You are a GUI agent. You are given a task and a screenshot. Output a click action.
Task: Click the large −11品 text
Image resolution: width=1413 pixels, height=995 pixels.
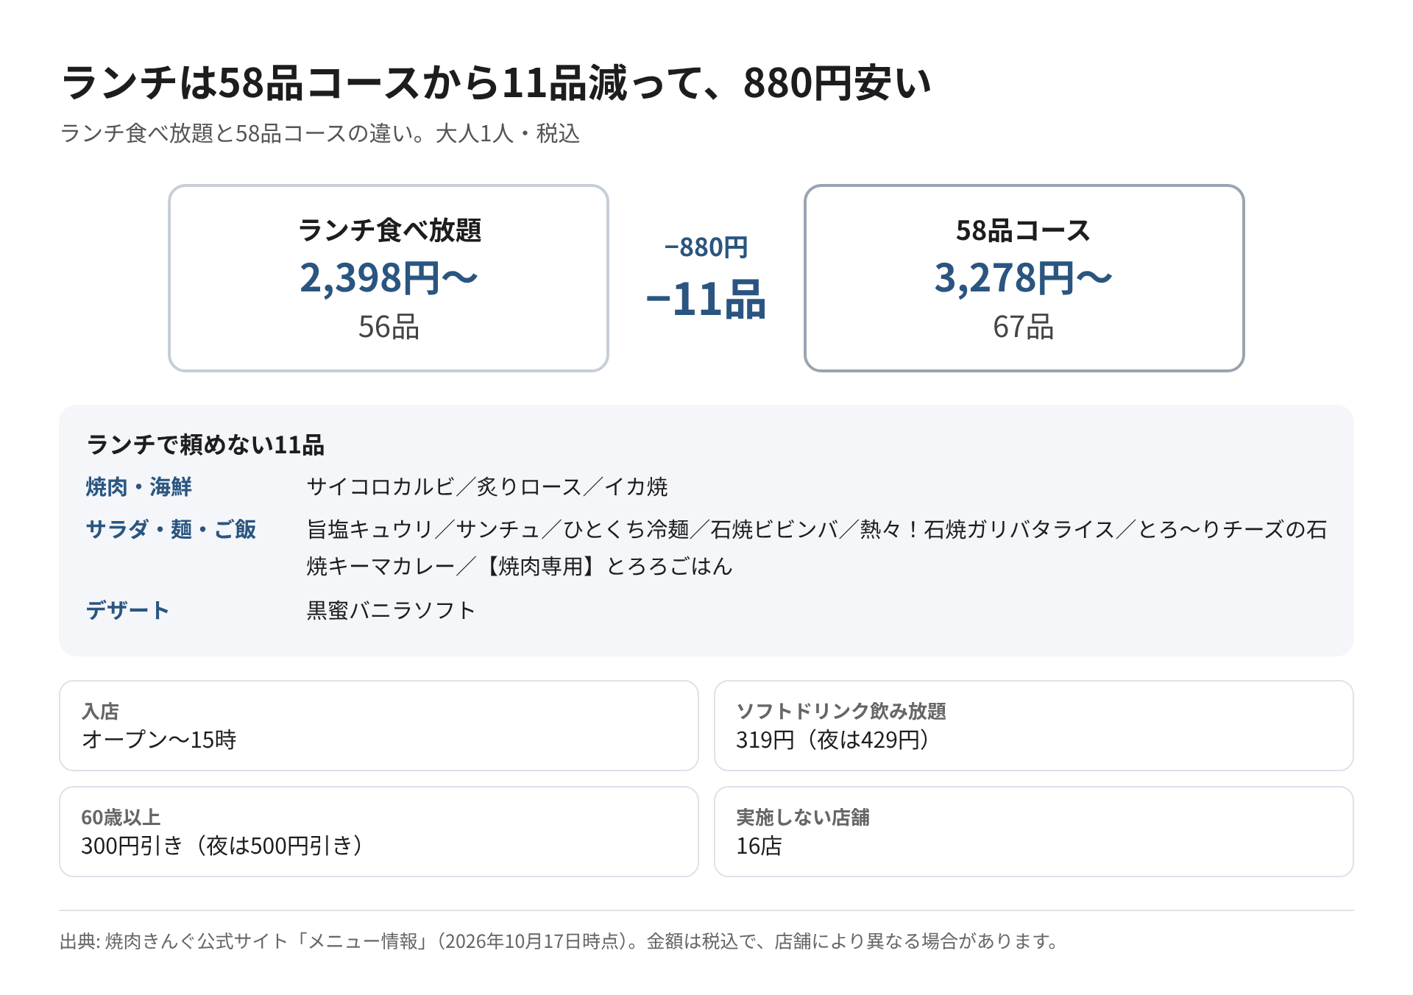click(x=706, y=300)
